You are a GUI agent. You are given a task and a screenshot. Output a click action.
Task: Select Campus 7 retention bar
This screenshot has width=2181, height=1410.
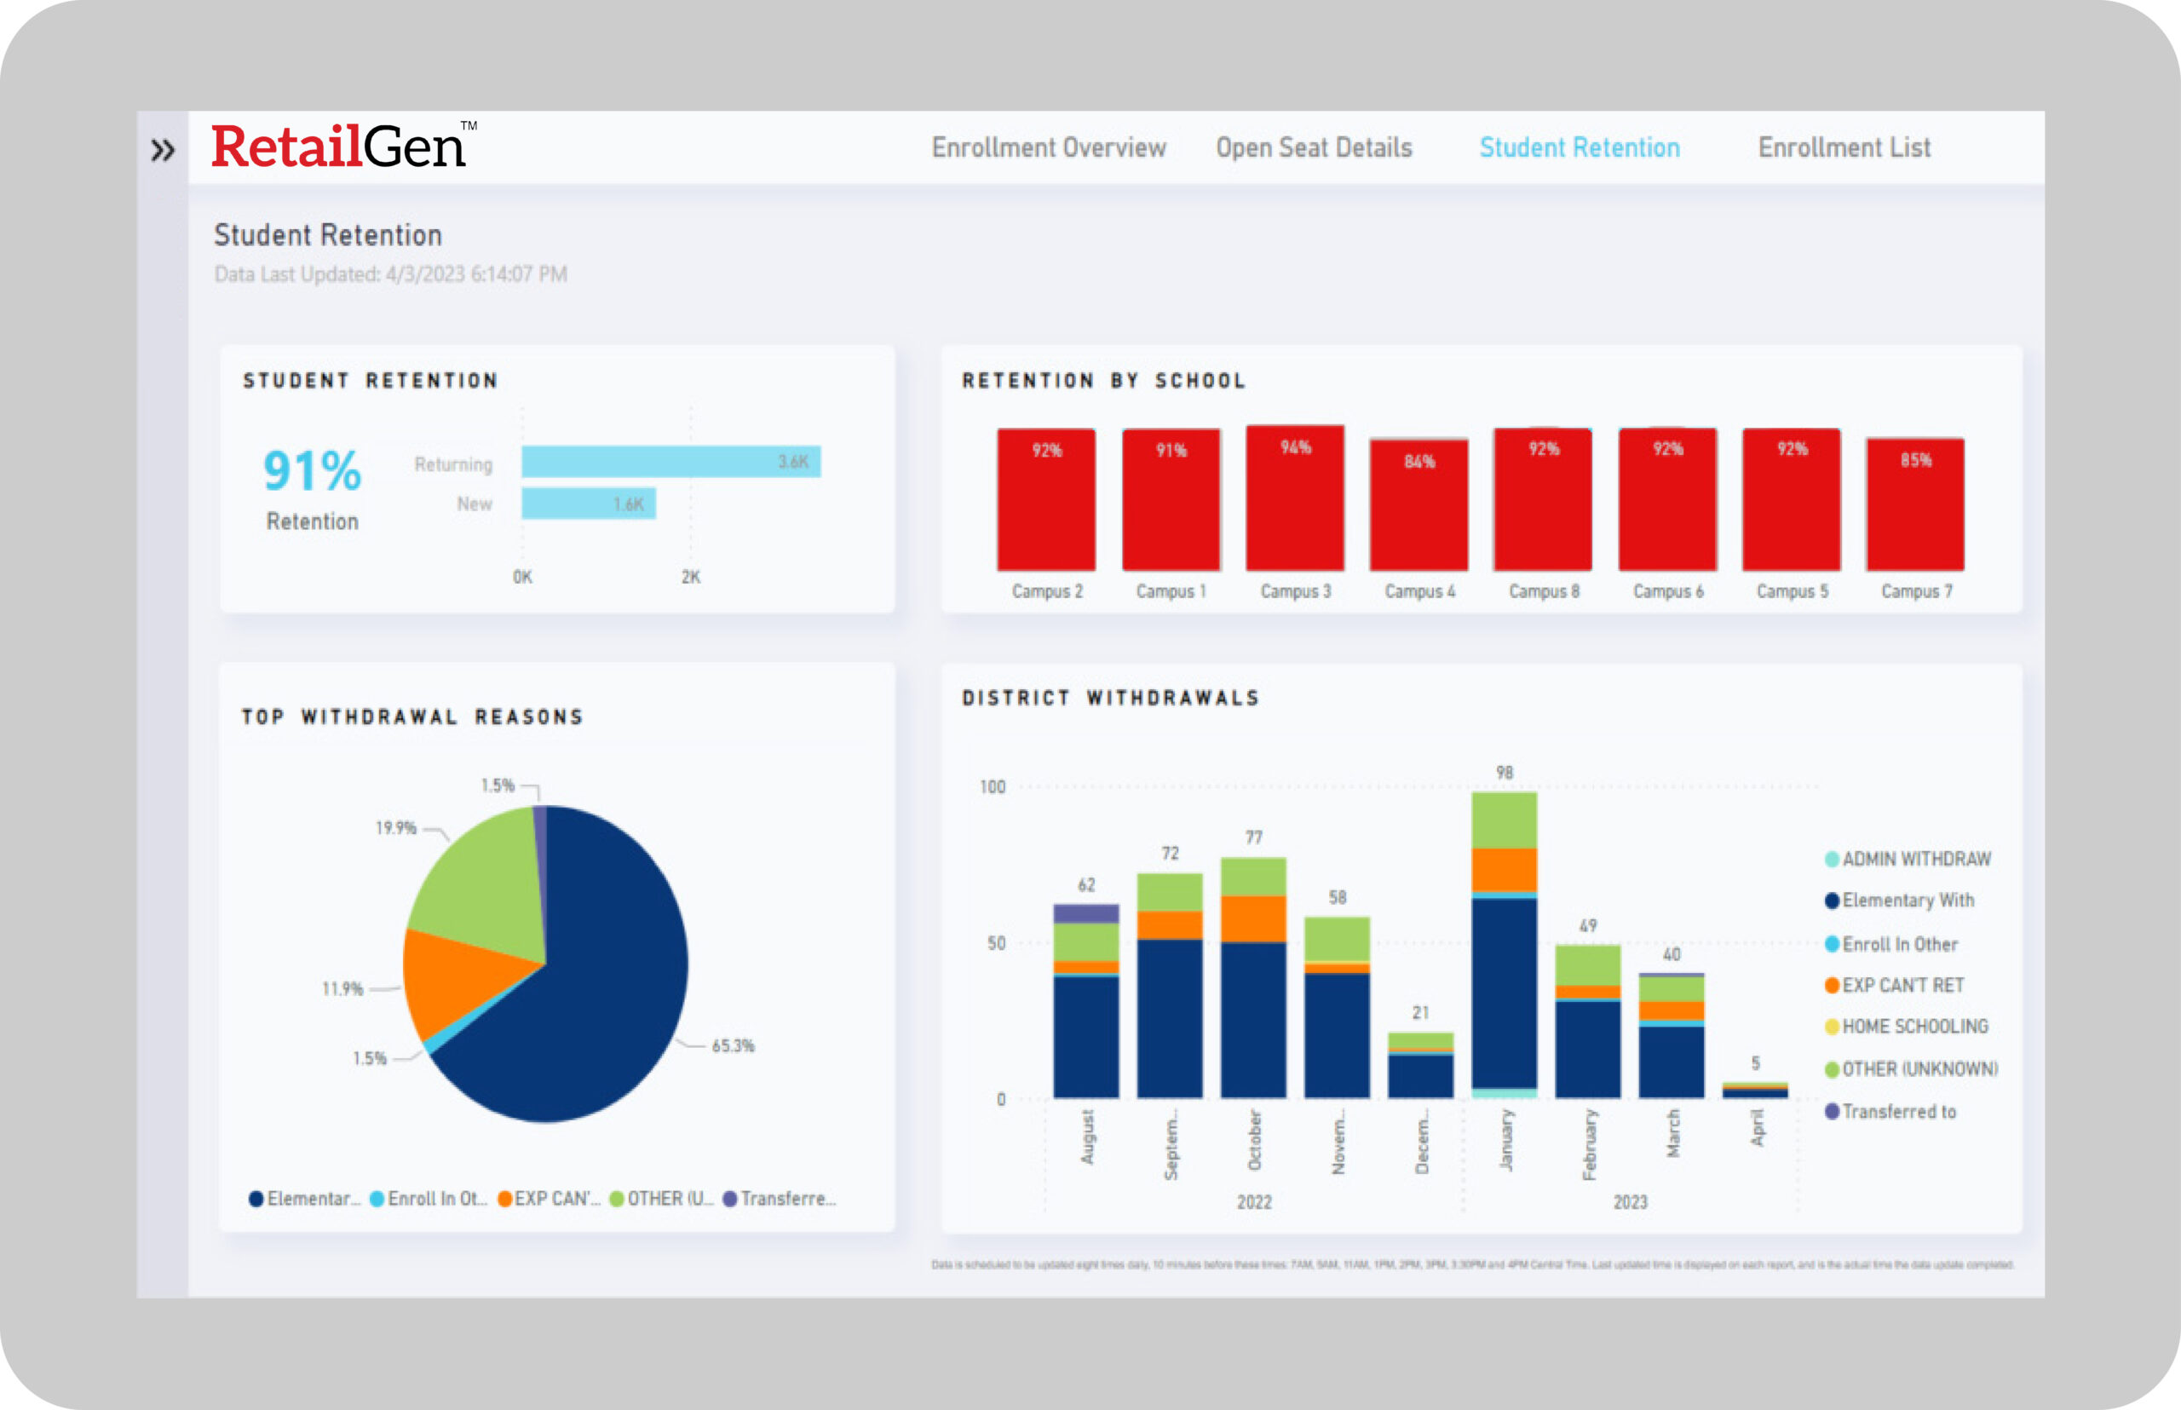click(1914, 505)
